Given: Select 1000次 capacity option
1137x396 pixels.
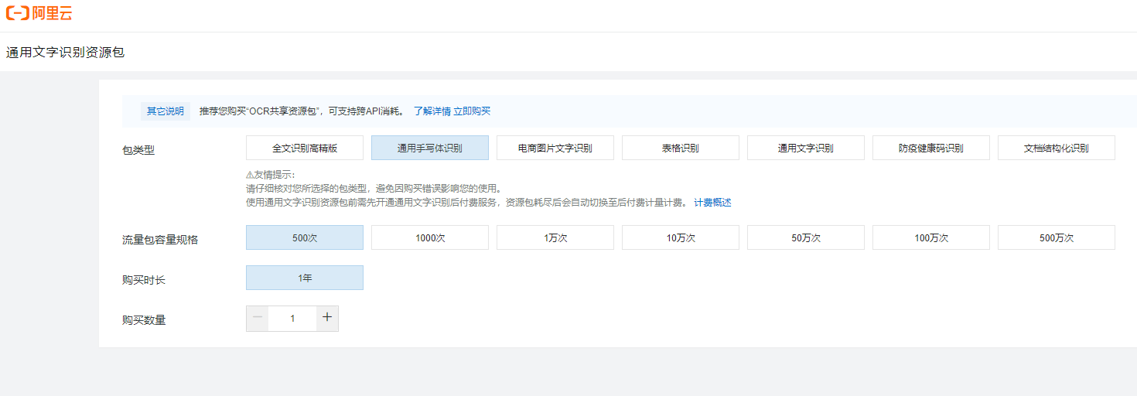Looking at the screenshot, I should [430, 237].
